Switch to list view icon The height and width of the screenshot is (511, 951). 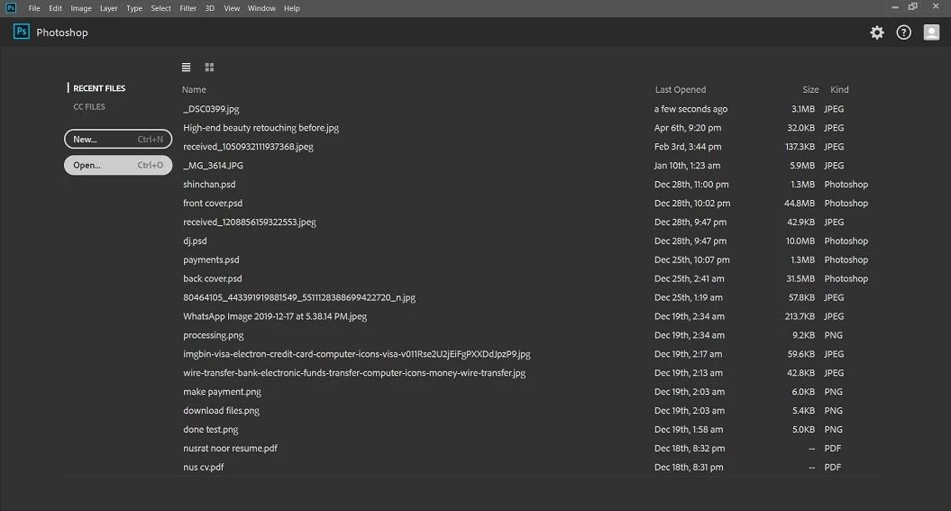tap(187, 68)
